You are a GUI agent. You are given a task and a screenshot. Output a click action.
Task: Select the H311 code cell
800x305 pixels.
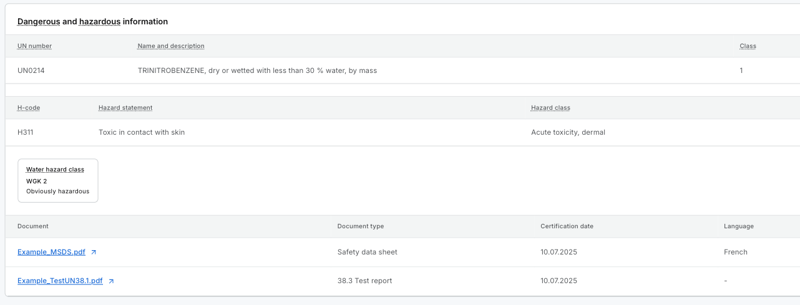coord(27,132)
